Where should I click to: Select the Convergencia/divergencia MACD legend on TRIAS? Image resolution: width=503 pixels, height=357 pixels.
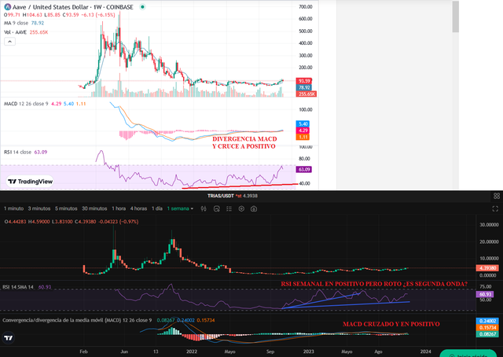[108, 320]
